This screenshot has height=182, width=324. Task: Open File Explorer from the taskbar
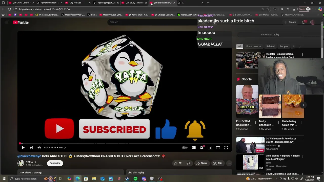tap(94, 179)
